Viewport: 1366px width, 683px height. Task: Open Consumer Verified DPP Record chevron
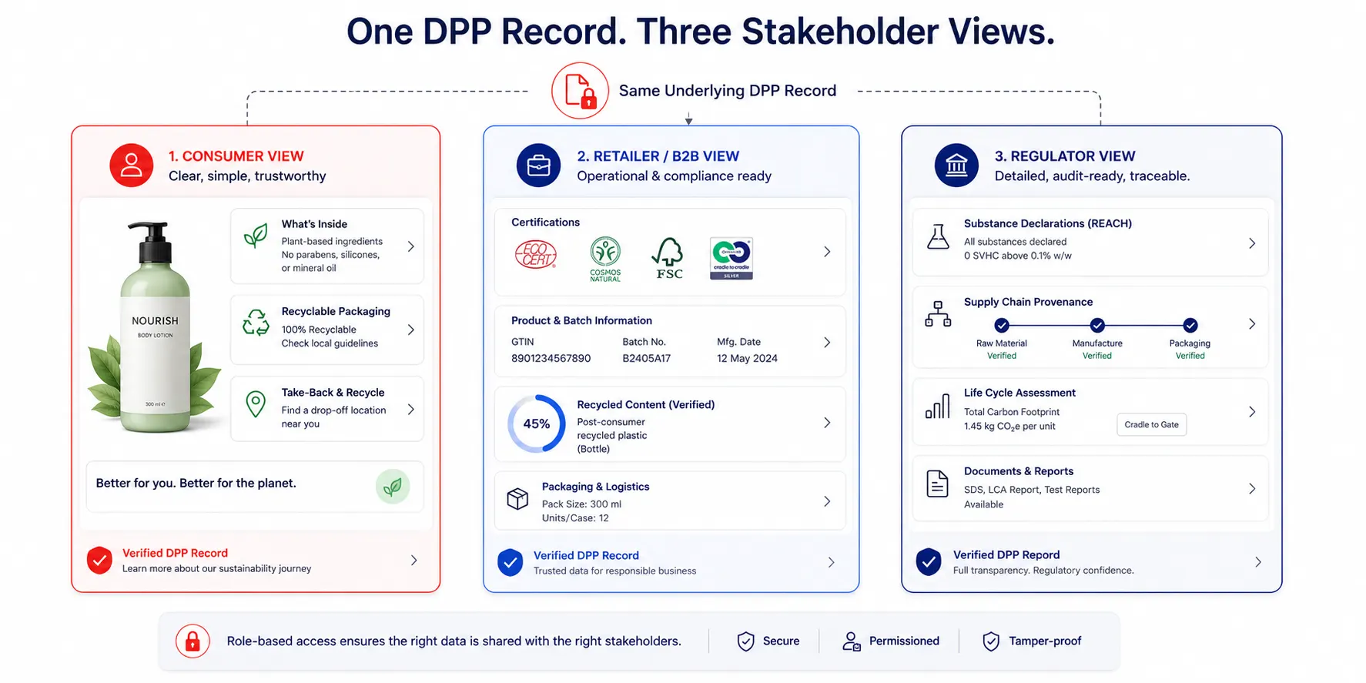[x=414, y=561]
